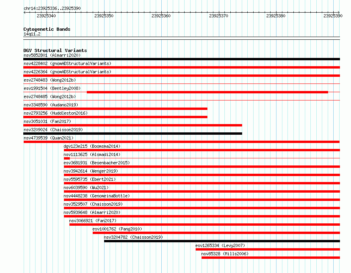Click ruler position 23925360

tap(161, 16)
